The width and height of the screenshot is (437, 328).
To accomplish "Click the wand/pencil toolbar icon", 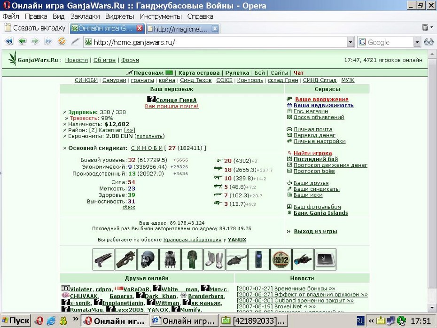I will (75, 41).
